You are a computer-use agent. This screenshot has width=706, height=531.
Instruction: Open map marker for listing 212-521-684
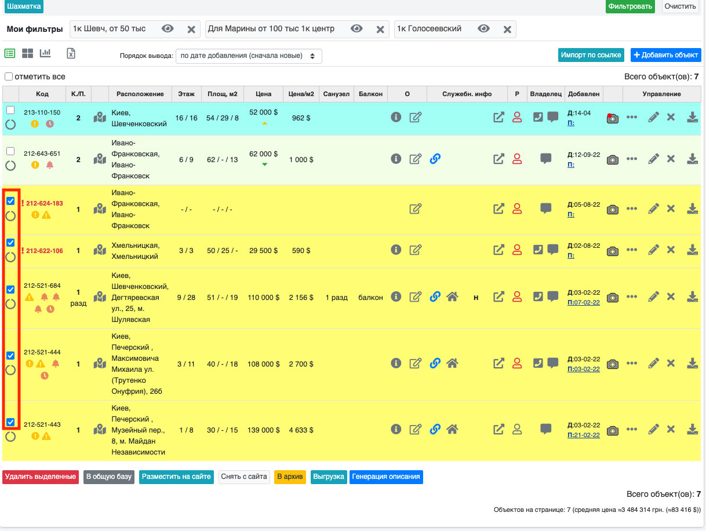point(100,296)
